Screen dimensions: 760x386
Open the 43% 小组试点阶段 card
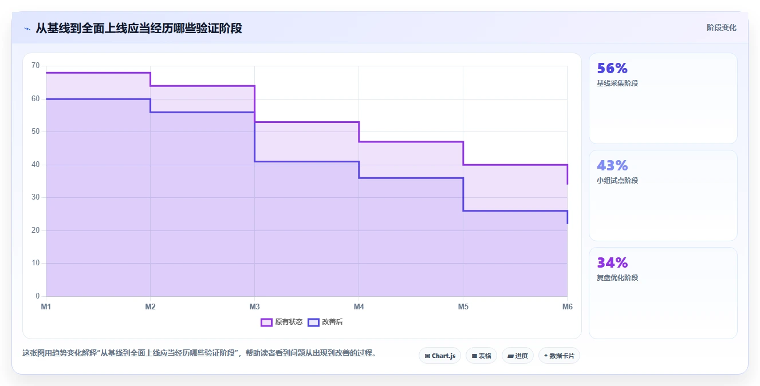(x=663, y=196)
